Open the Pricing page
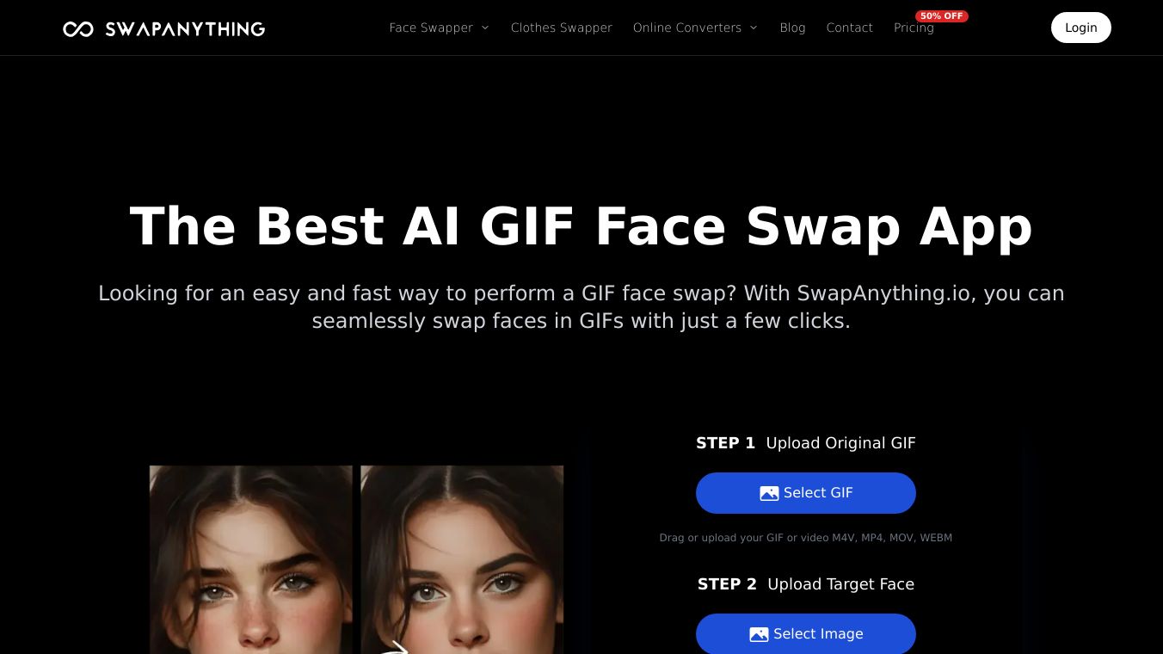 [914, 28]
